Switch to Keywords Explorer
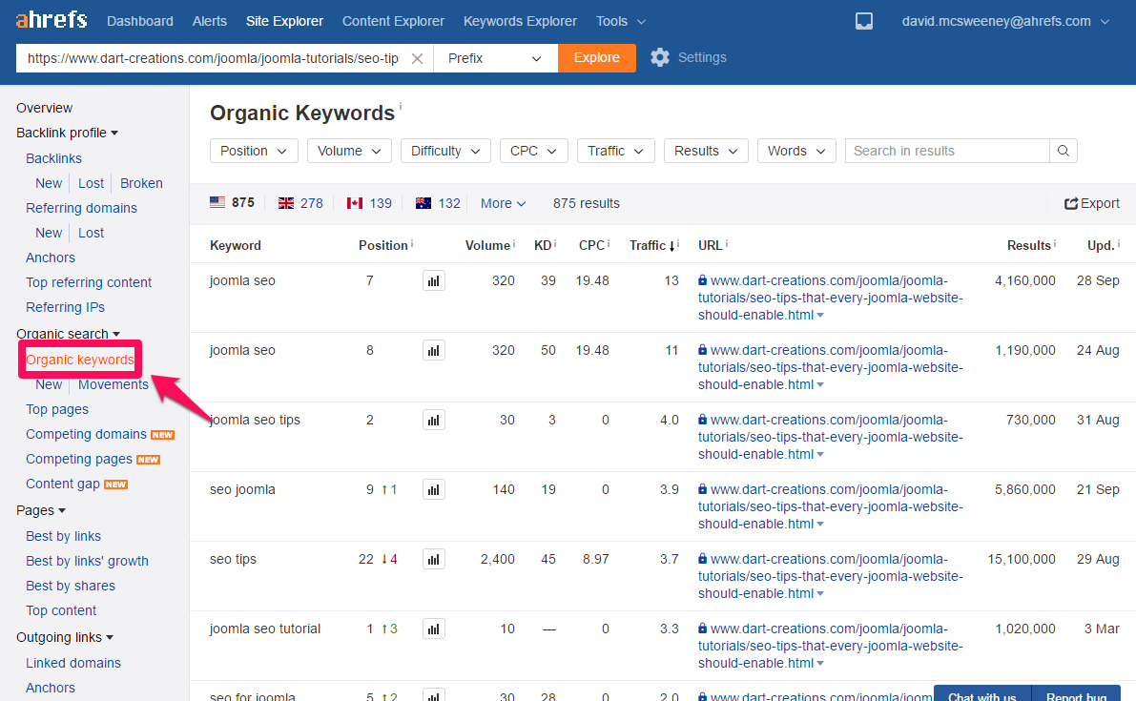The width and height of the screenshot is (1136, 701). (520, 21)
